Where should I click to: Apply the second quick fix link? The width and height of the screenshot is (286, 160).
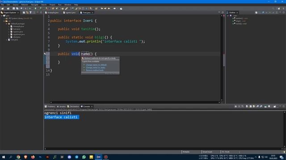(95, 67)
